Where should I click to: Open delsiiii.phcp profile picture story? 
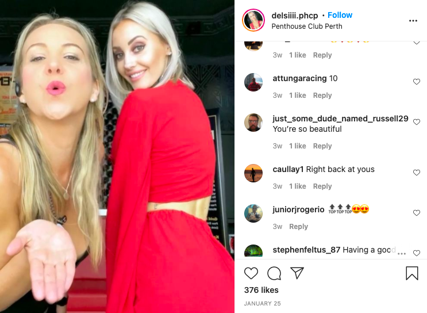click(253, 20)
